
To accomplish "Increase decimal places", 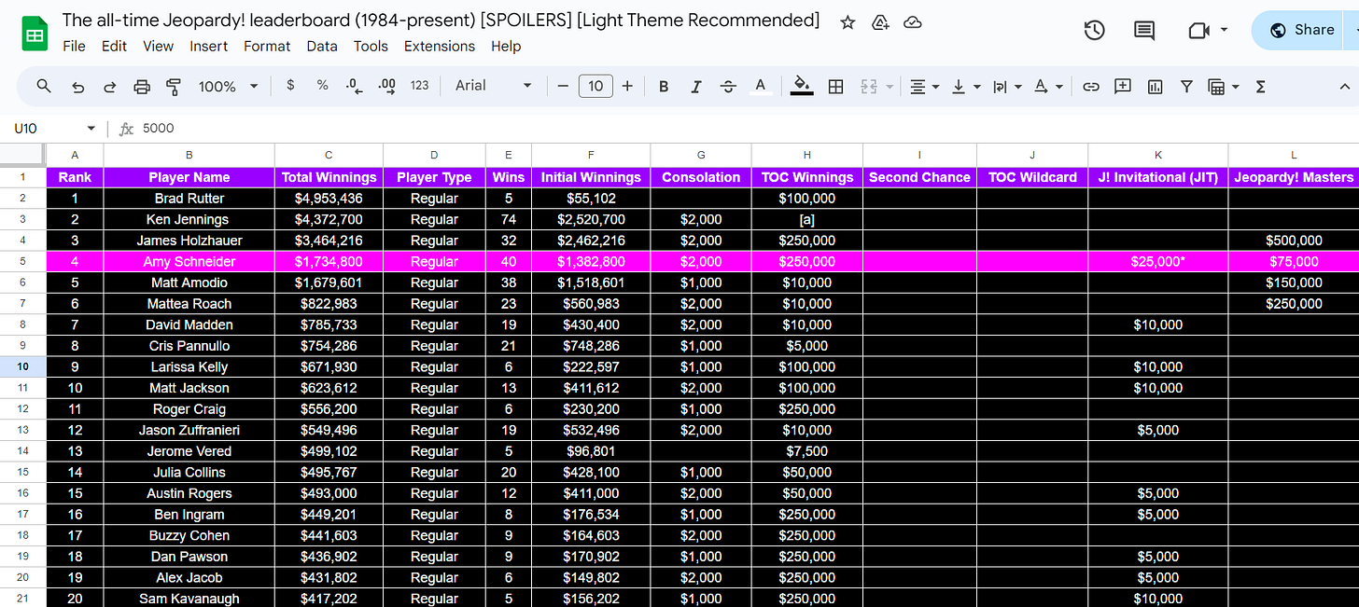I will pyautogui.click(x=386, y=86).
